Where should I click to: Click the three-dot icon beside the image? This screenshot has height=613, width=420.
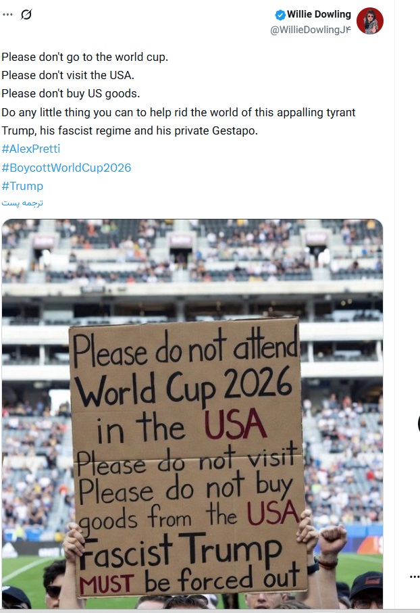(415, 577)
